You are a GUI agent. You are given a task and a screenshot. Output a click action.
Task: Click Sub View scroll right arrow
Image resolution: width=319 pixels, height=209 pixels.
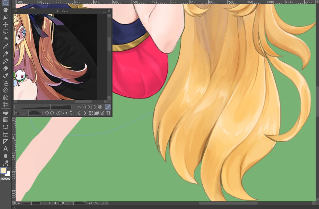pyautogui.click(x=105, y=101)
